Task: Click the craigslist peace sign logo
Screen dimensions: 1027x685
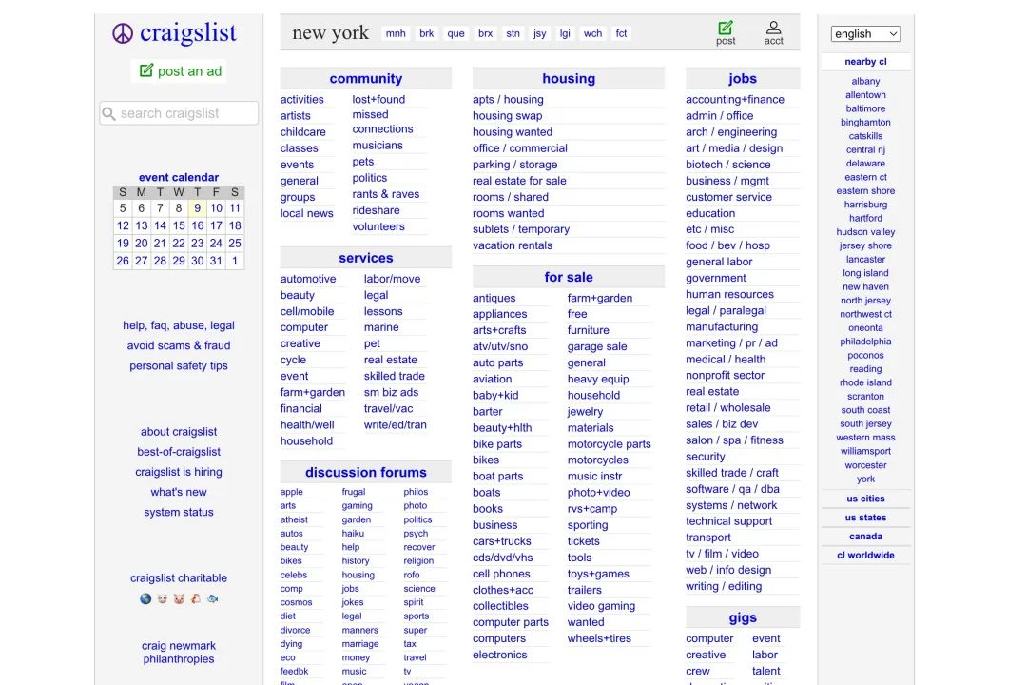Action: [x=123, y=33]
